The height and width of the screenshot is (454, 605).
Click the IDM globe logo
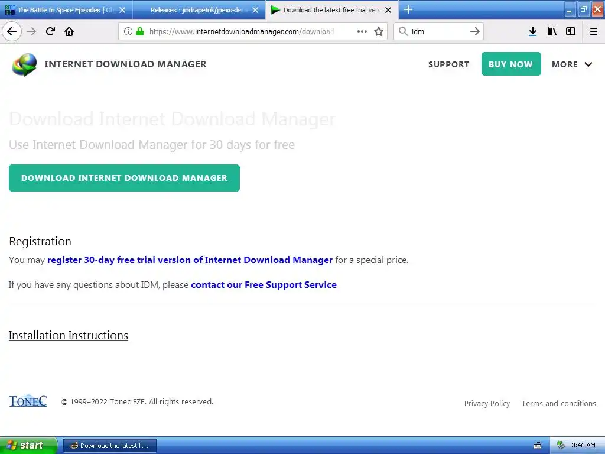[x=24, y=64]
